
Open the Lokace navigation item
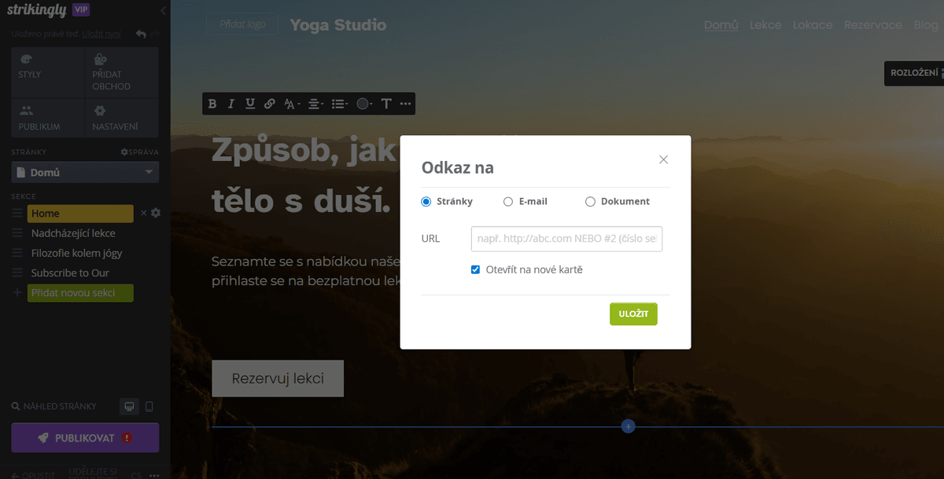click(813, 25)
